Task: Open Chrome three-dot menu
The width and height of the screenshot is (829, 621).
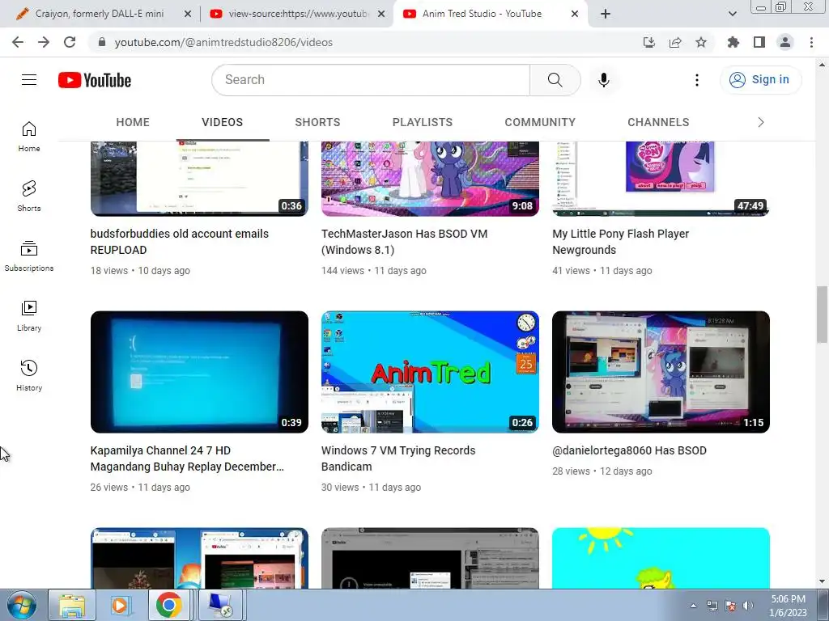Action: pyautogui.click(x=811, y=42)
